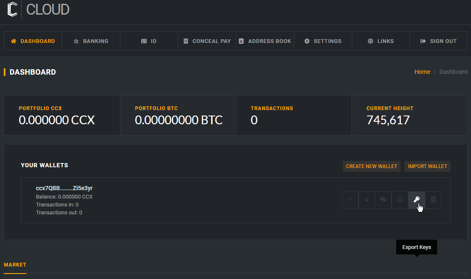Click the transaction list icon in wallet row
The image size is (471, 279).
click(400, 200)
